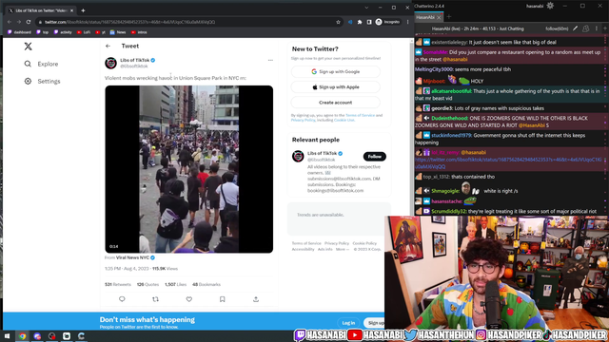
Task: Bookmark page with the star icon
Action: coord(338,22)
